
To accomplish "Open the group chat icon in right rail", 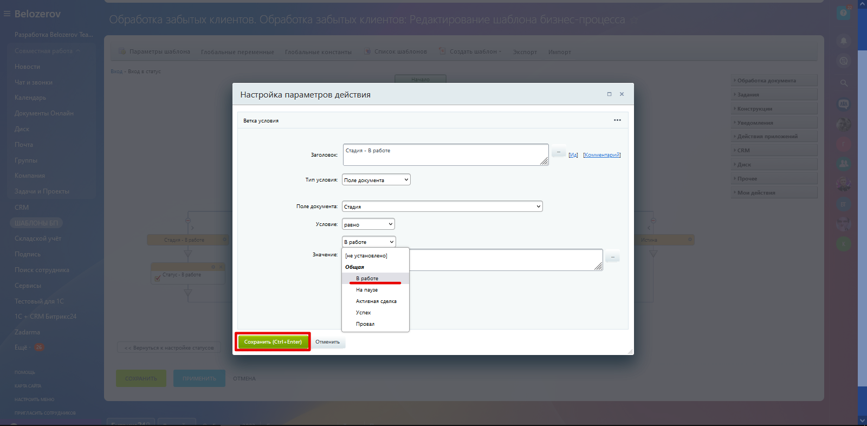I will point(844,104).
